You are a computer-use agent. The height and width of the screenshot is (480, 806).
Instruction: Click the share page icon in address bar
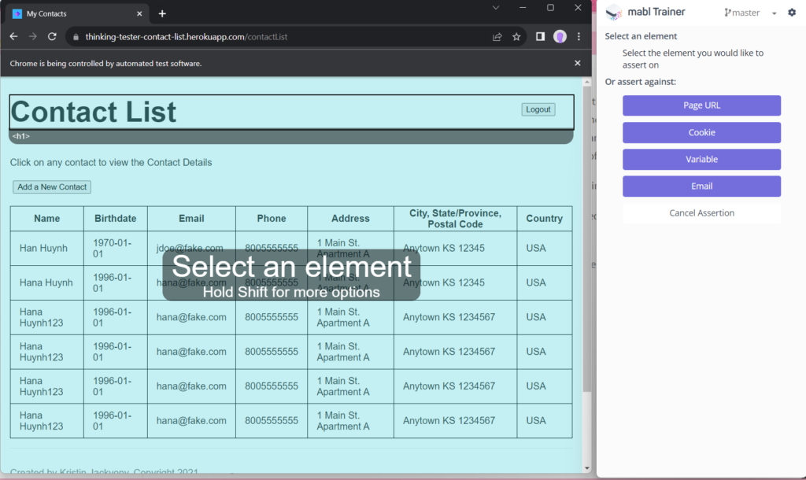click(497, 37)
